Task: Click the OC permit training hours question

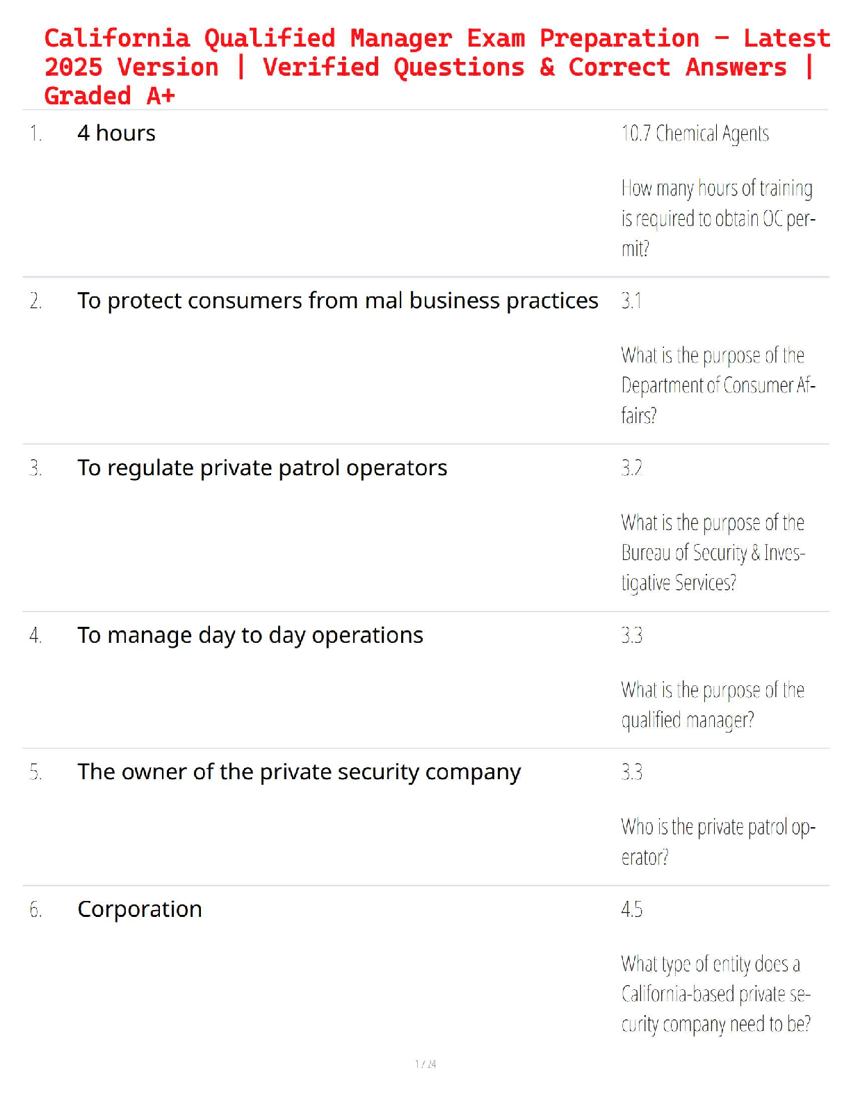Action: pyautogui.click(x=717, y=218)
